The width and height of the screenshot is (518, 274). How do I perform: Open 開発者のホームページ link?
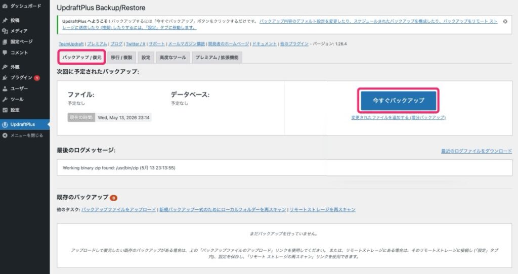[229, 44]
